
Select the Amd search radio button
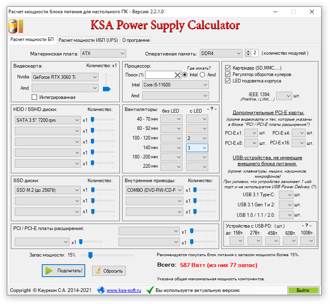[x=202, y=75]
